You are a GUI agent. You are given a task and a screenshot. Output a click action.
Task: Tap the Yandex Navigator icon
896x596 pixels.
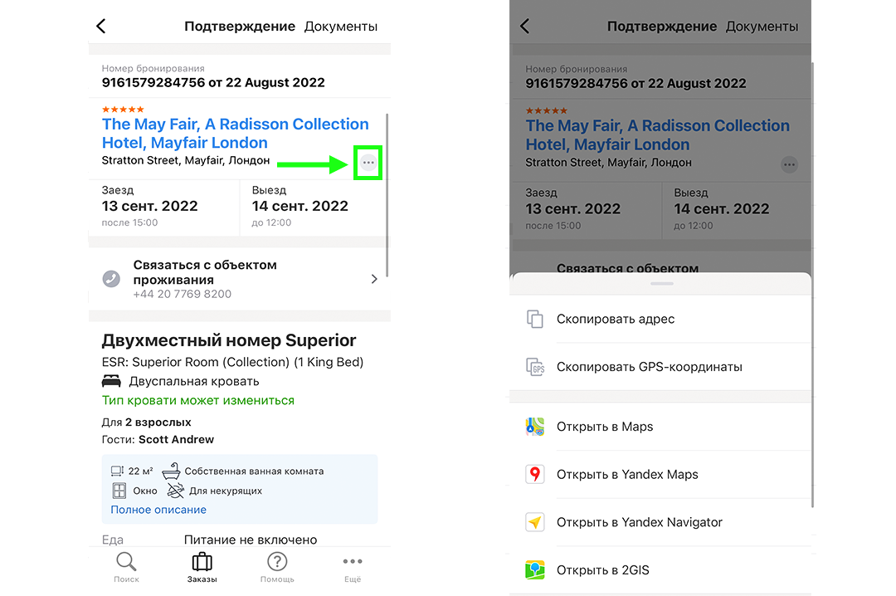pos(535,522)
